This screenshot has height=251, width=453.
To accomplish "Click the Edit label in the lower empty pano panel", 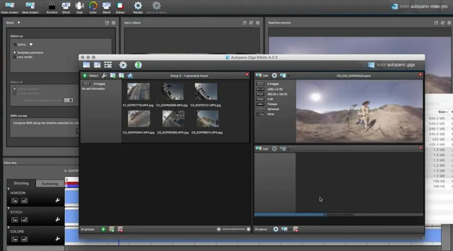I will tap(266, 149).
